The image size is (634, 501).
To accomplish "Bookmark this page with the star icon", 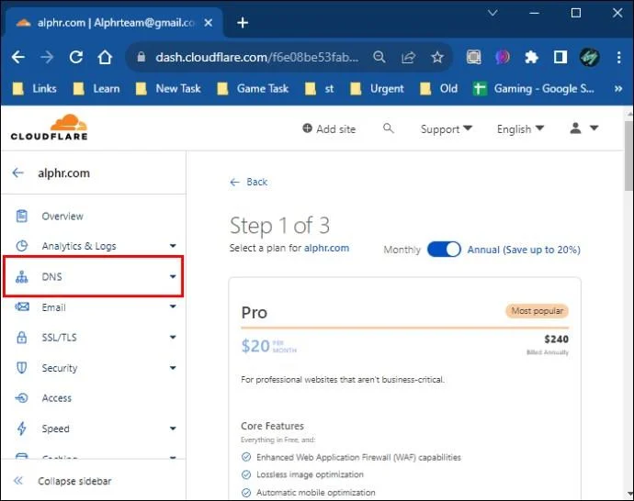I will pyautogui.click(x=437, y=57).
